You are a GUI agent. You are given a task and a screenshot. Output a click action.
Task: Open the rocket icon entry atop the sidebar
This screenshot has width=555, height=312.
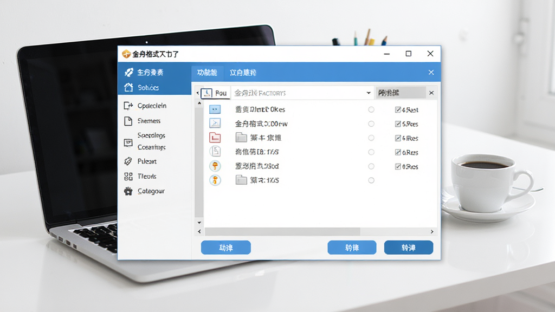coord(129,72)
